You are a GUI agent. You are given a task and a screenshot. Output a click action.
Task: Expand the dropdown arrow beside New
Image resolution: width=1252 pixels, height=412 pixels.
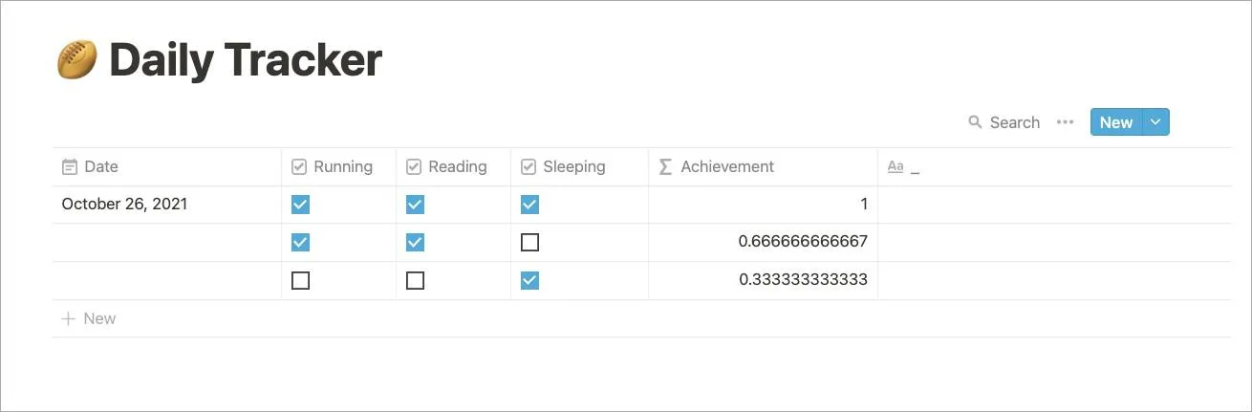(x=1155, y=122)
